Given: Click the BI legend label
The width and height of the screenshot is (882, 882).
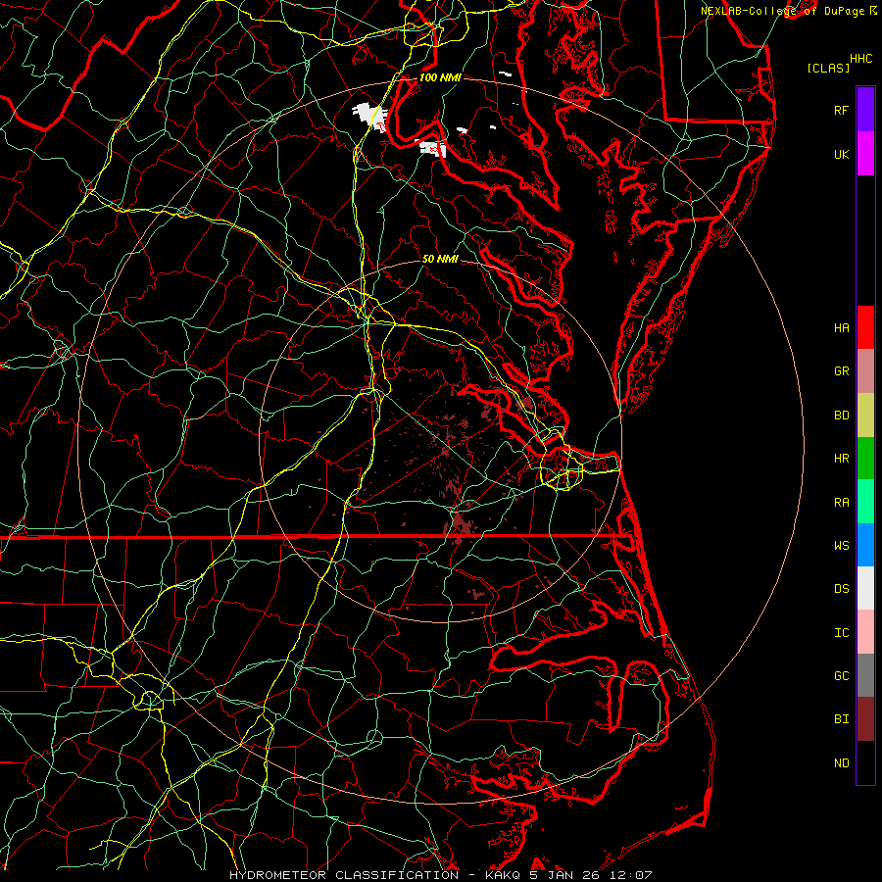Looking at the screenshot, I should pos(841,719).
